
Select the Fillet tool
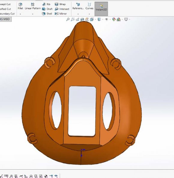[20, 6]
